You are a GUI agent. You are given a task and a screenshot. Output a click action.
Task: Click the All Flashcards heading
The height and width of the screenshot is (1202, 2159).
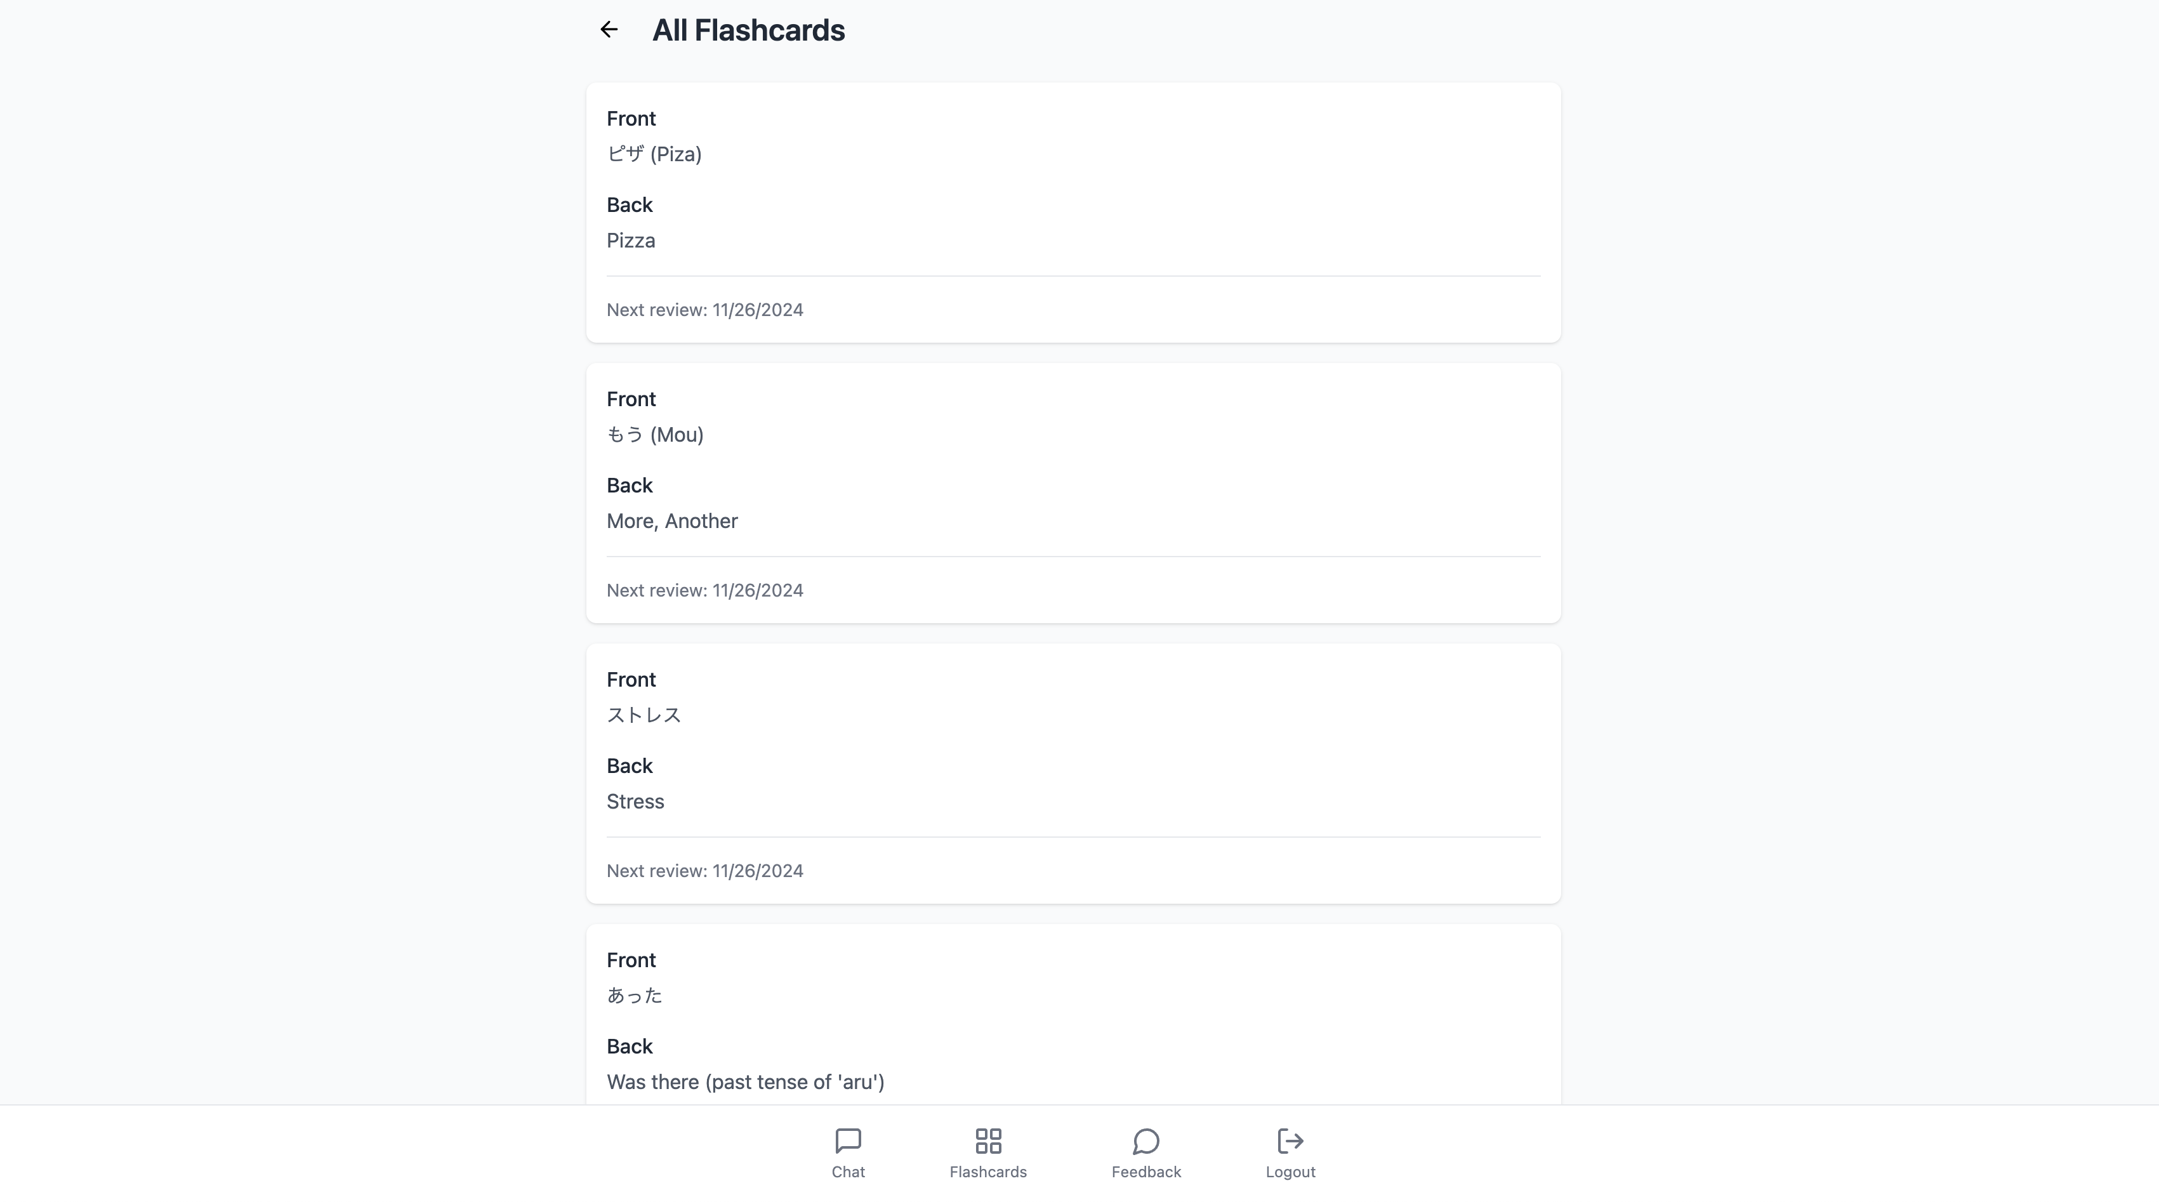pyautogui.click(x=748, y=30)
